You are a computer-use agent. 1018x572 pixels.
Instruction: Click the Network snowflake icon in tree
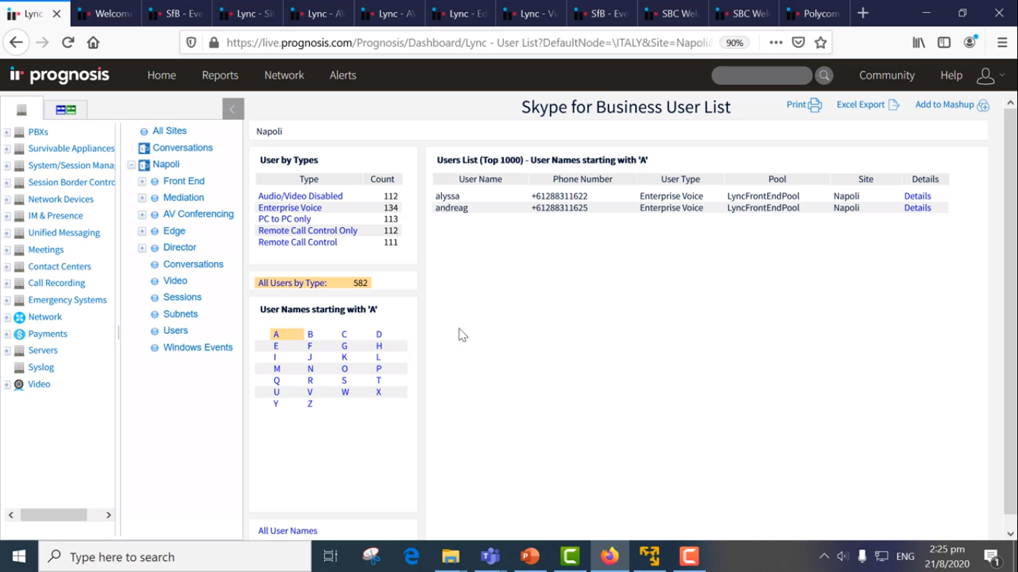[19, 317]
